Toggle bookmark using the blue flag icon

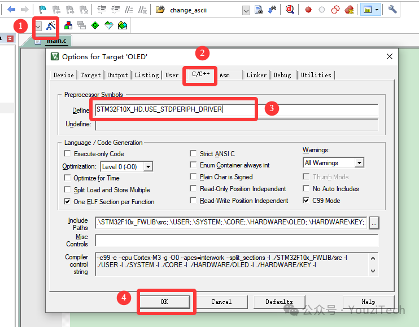pyautogui.click(x=42, y=10)
